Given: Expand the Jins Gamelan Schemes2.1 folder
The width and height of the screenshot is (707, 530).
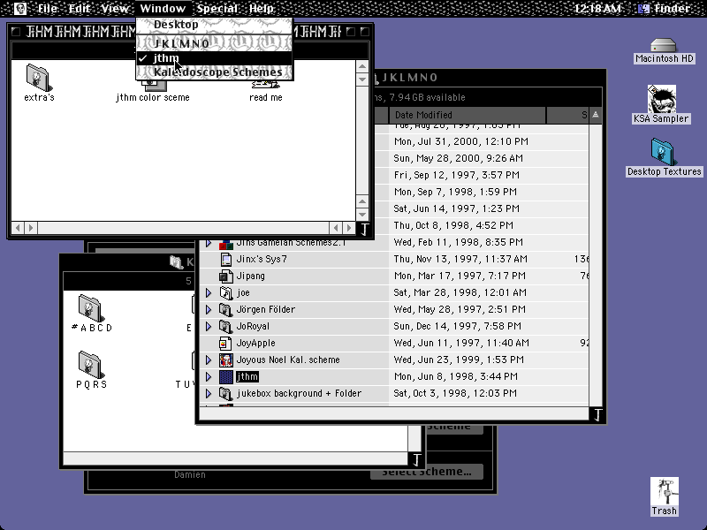Looking at the screenshot, I should click(x=209, y=243).
